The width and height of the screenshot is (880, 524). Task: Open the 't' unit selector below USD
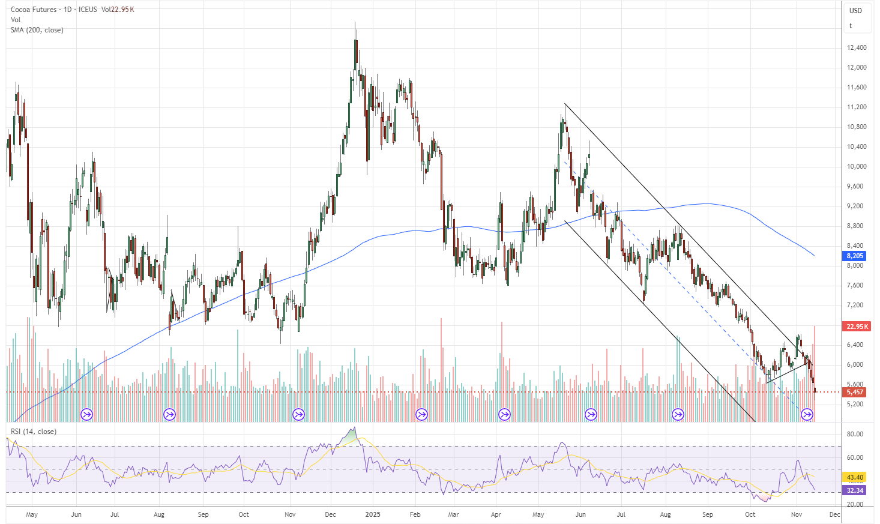(x=851, y=26)
